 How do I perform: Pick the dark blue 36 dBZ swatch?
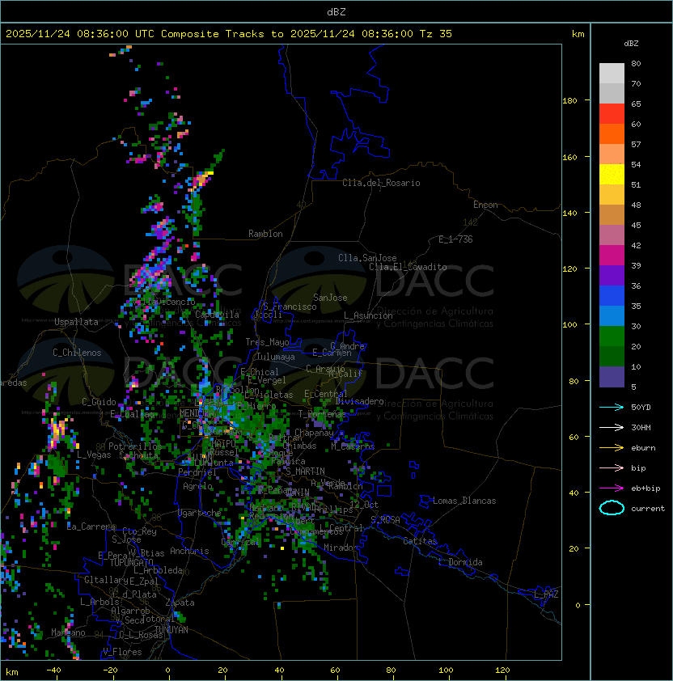coord(612,296)
